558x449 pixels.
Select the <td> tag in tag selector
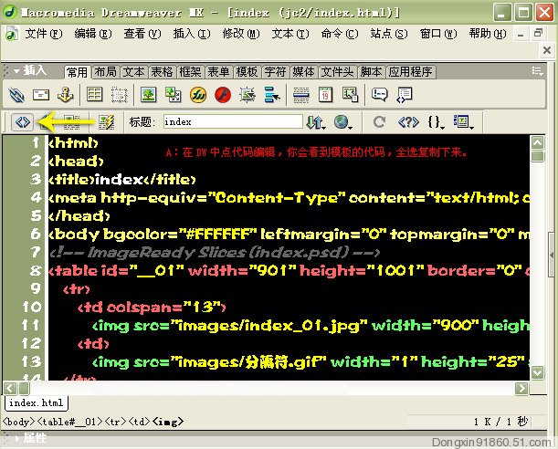(140, 422)
